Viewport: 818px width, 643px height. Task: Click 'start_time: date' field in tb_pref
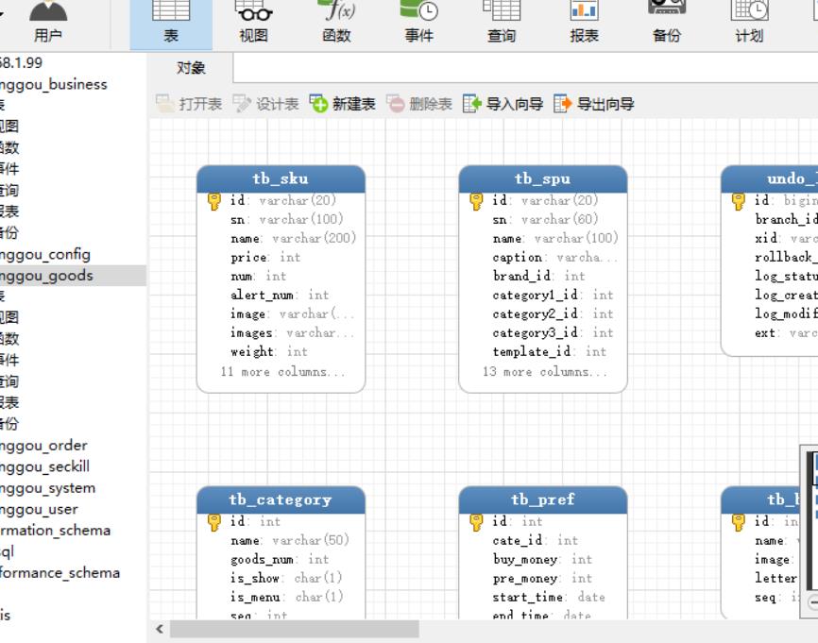(549, 597)
